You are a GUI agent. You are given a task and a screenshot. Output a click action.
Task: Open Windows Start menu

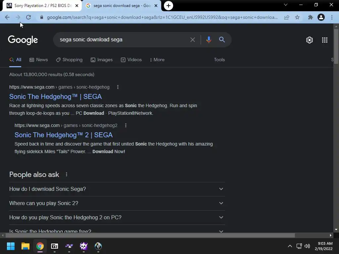pos(11,246)
